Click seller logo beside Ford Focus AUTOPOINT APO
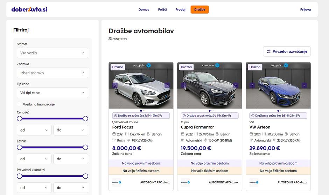Viewport: 329px width, 195px height. click(117, 182)
